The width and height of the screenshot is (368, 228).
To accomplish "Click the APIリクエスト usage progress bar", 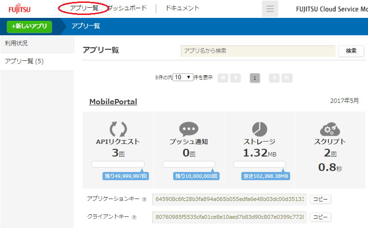I will coord(118,164).
